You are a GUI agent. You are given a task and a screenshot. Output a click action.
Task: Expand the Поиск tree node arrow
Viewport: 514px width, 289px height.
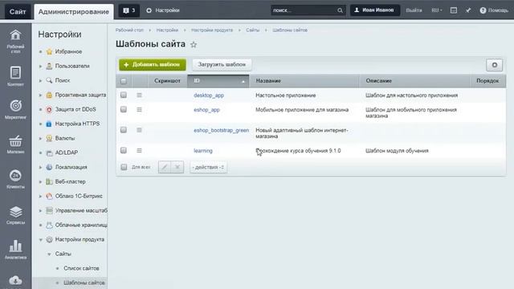[40, 80]
